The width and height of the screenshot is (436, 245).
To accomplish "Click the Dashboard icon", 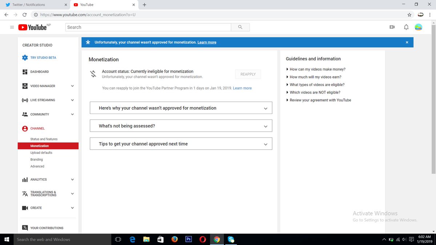I will click(x=25, y=72).
